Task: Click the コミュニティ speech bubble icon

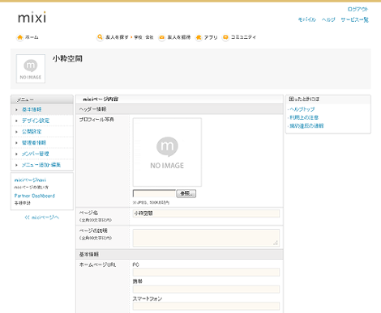Action: (x=225, y=37)
